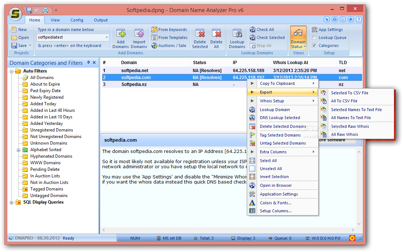Click the Stop All icon

pos(253,46)
